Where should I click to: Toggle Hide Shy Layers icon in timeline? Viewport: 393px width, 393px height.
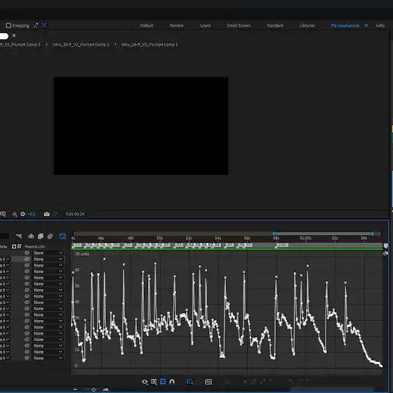pos(31,236)
